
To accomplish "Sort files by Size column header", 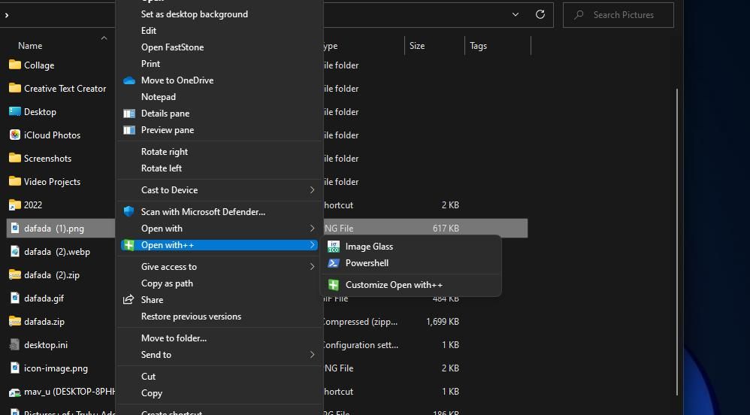I will click(x=417, y=46).
